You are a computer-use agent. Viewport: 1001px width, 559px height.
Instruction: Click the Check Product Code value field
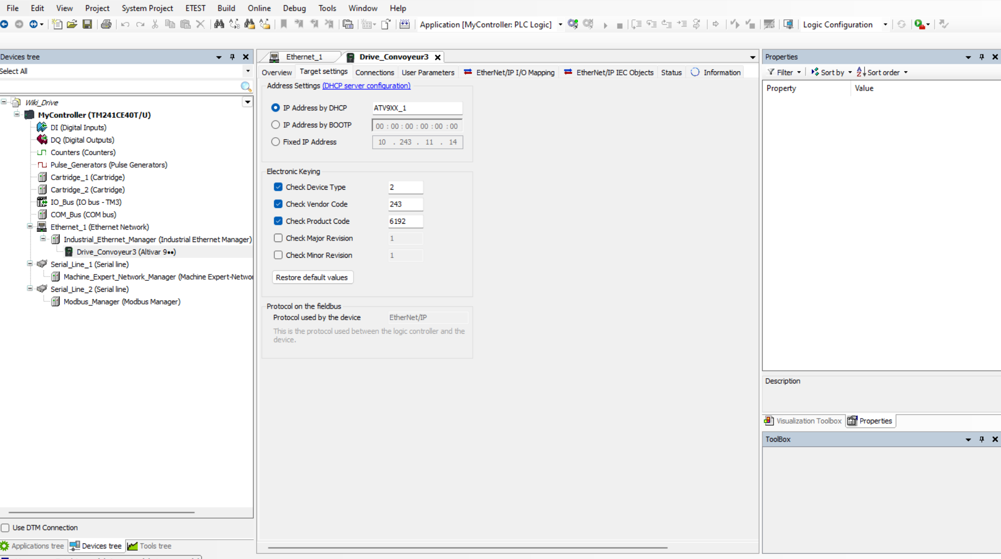coord(405,221)
